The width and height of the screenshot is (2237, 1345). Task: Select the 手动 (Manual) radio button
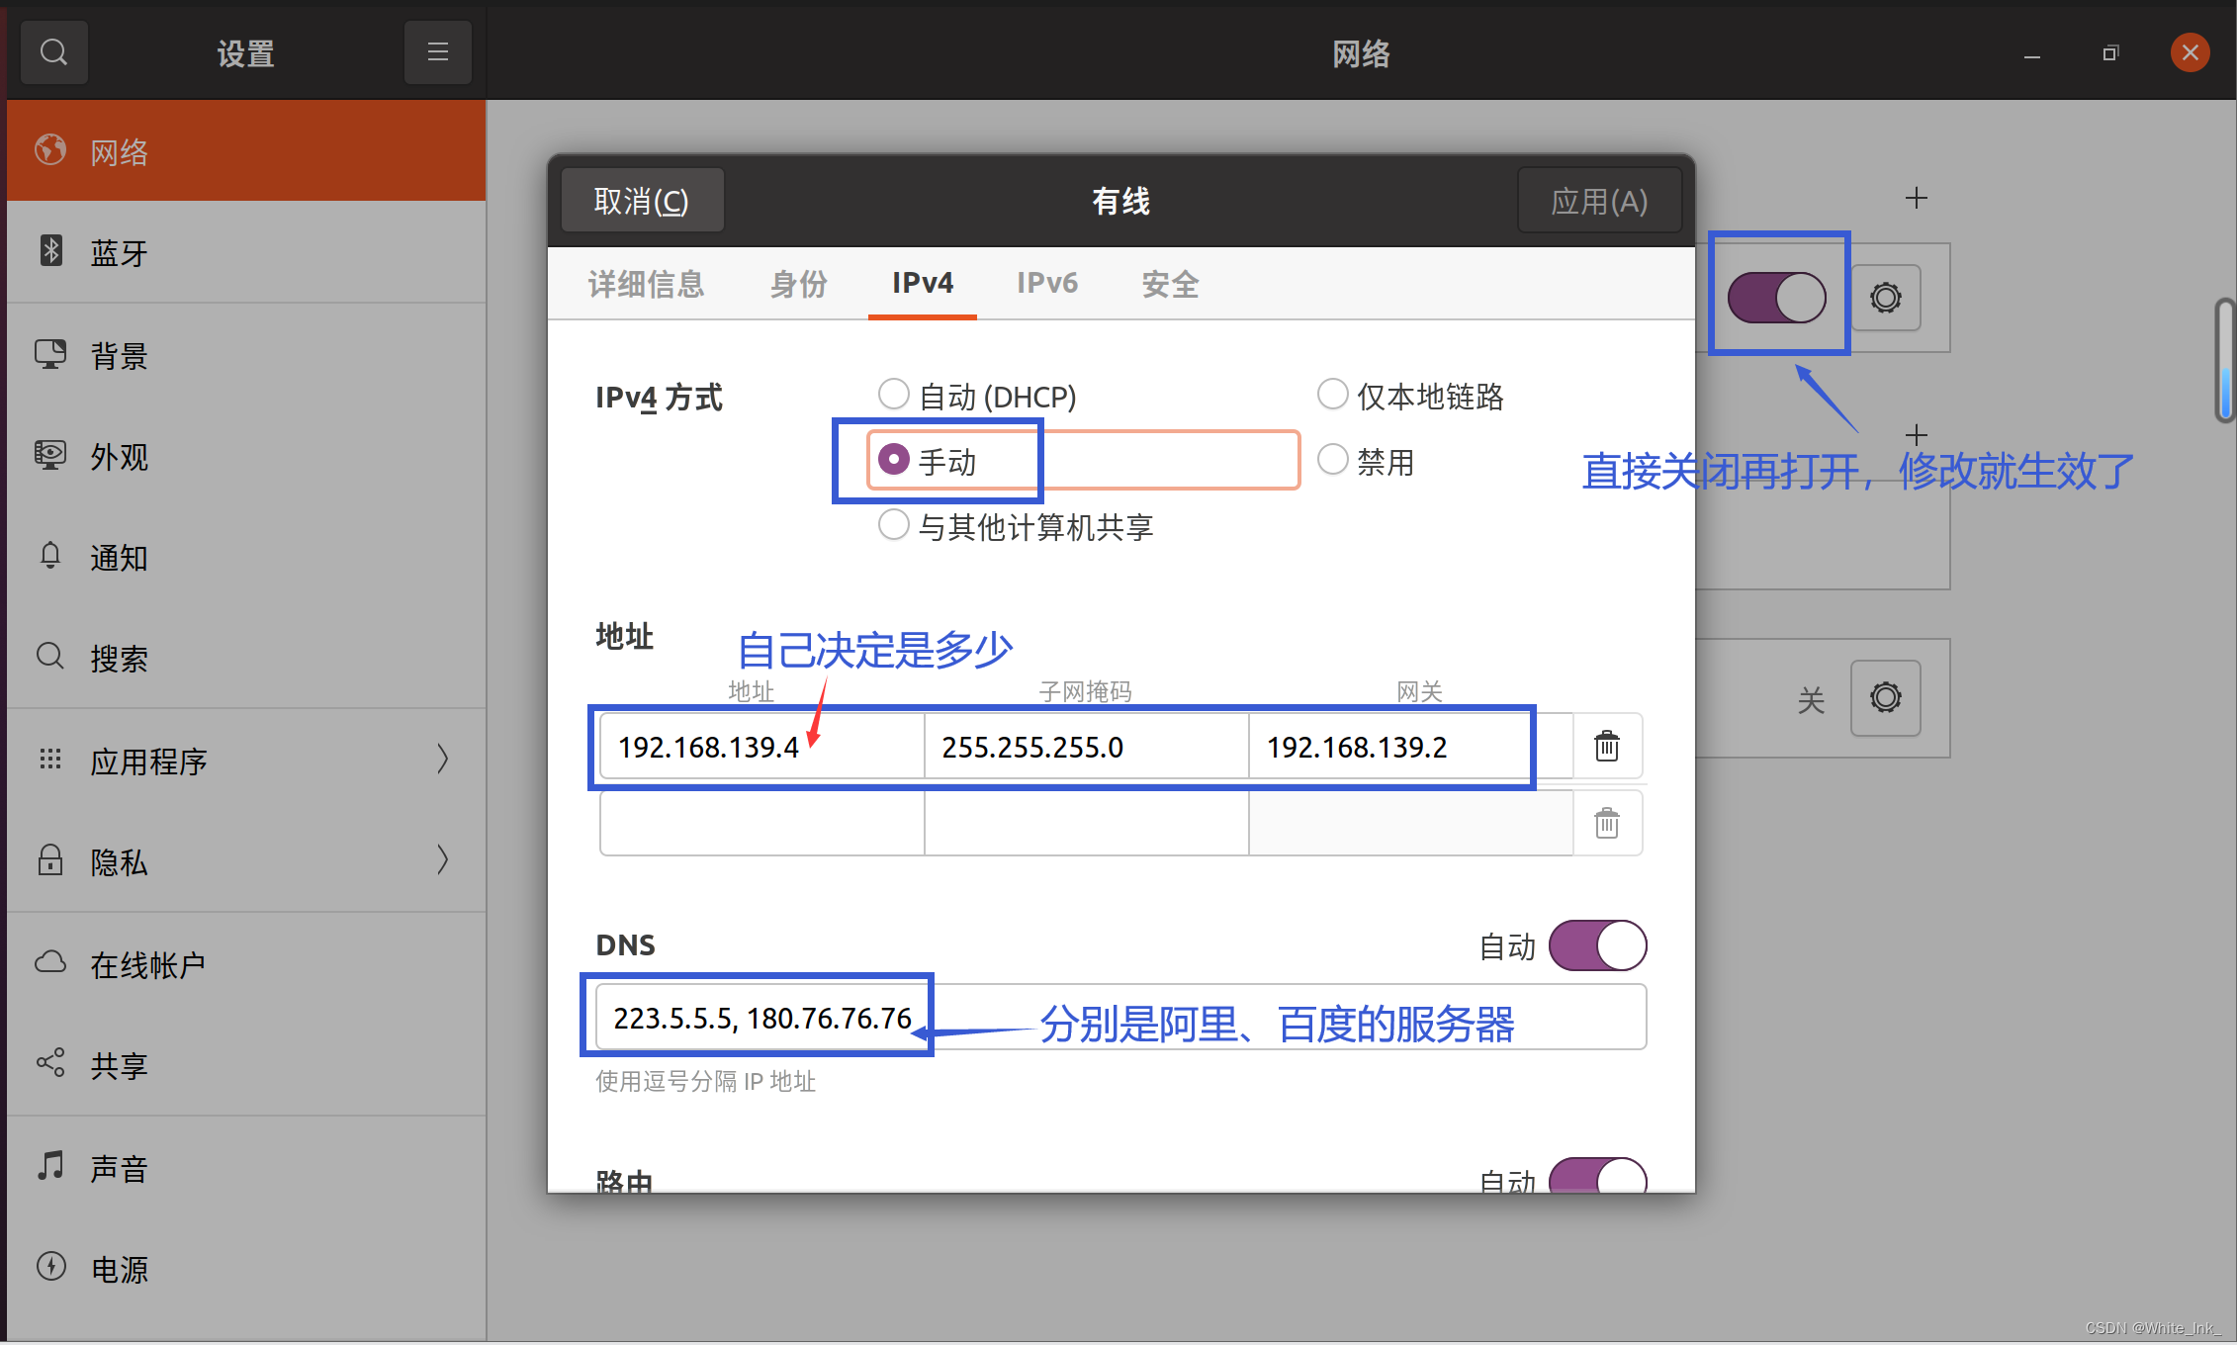point(892,462)
